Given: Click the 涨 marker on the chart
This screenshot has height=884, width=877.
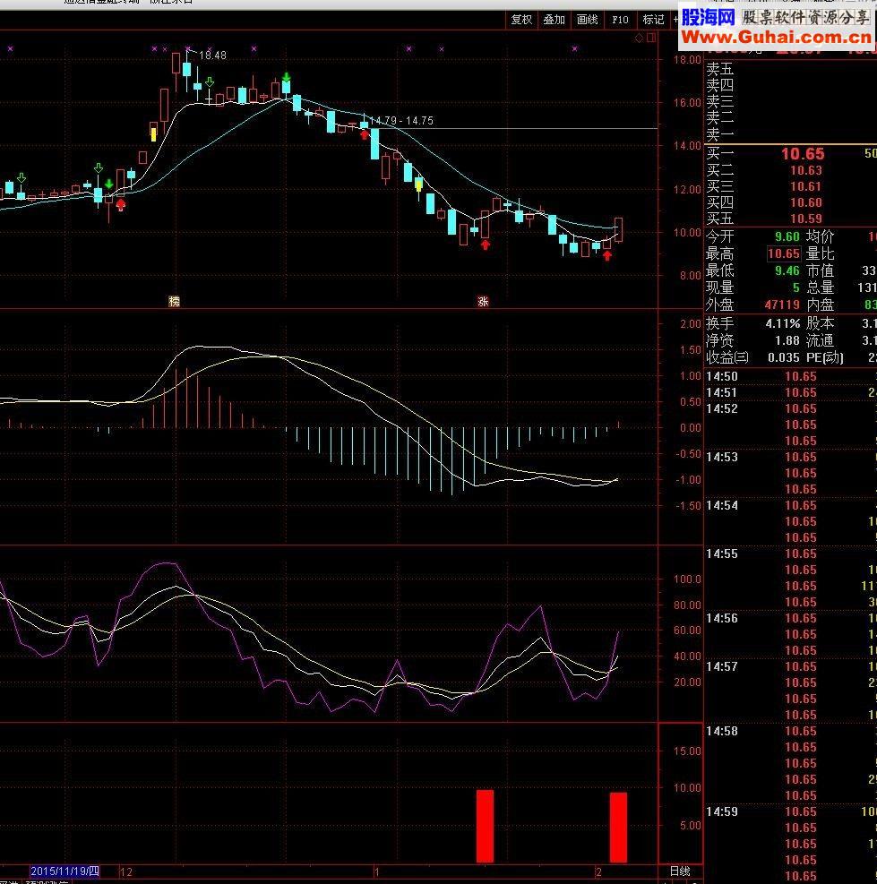Looking at the screenshot, I should [x=483, y=301].
